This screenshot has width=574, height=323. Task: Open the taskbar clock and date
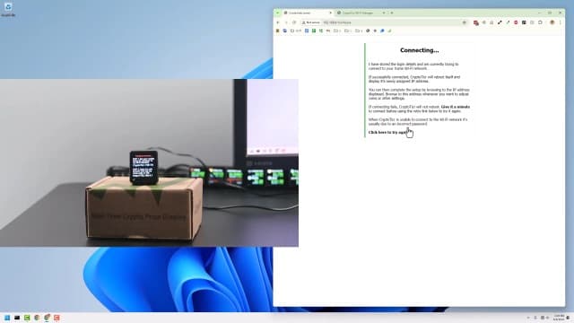559,318
